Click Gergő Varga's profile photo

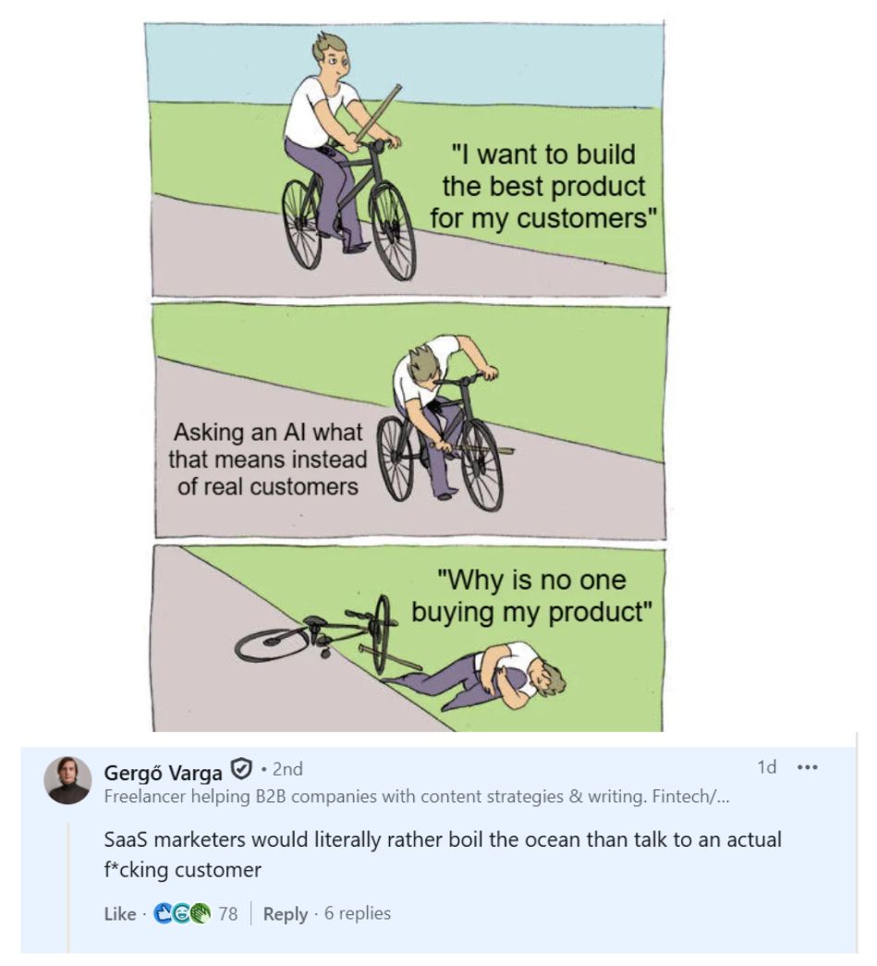(x=68, y=780)
